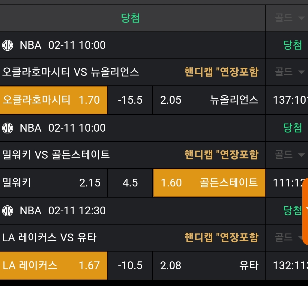Click the -15.5 handicap value
Screen dimensions: 308x286
130,100
